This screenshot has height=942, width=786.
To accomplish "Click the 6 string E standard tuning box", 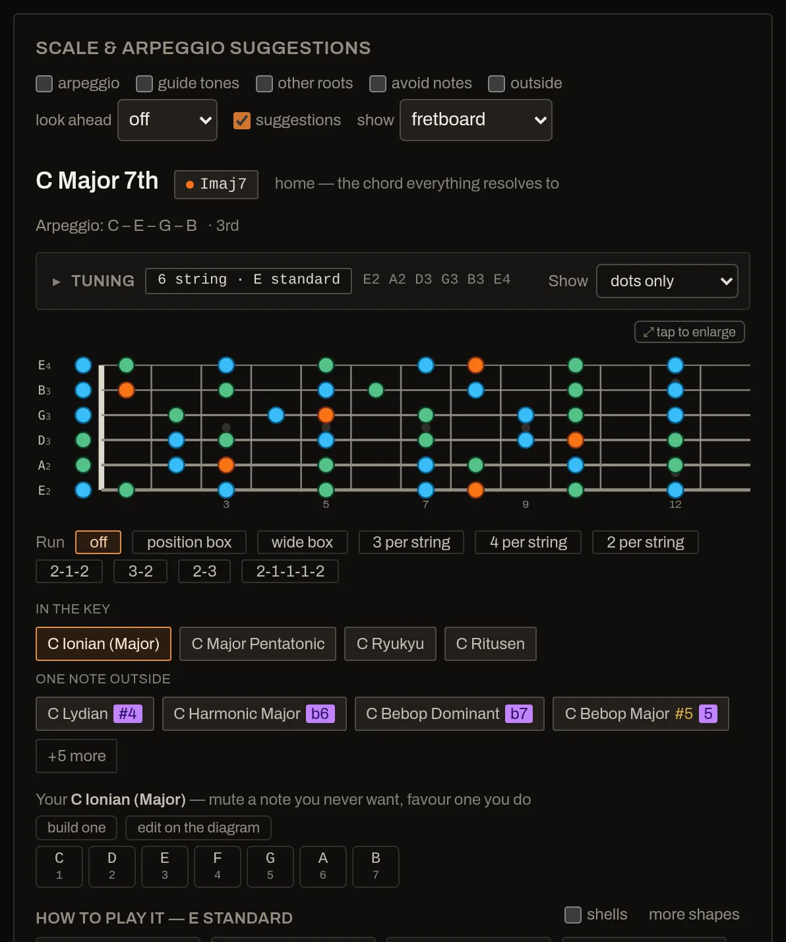I will 249,280.
